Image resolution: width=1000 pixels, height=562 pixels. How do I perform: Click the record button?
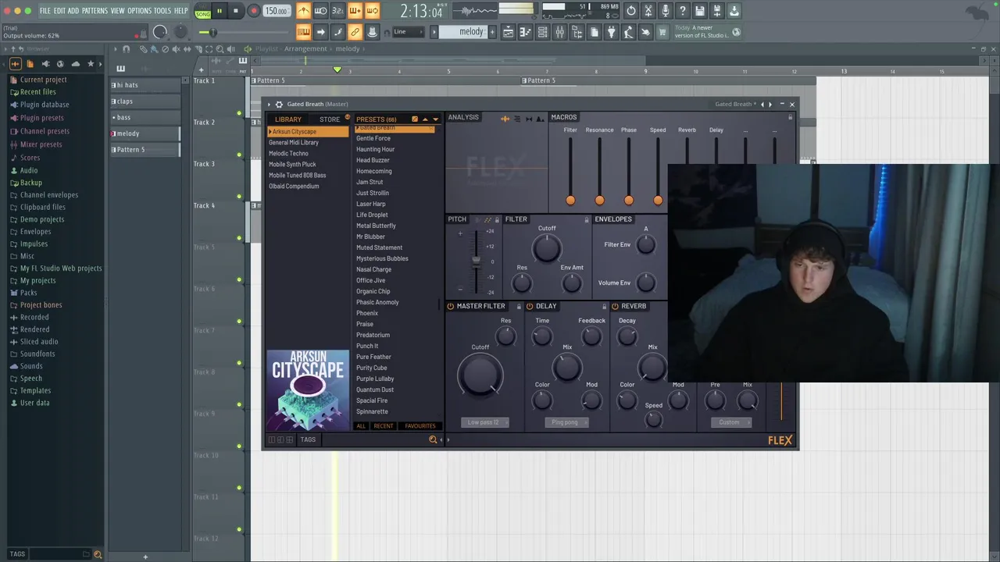point(253,11)
